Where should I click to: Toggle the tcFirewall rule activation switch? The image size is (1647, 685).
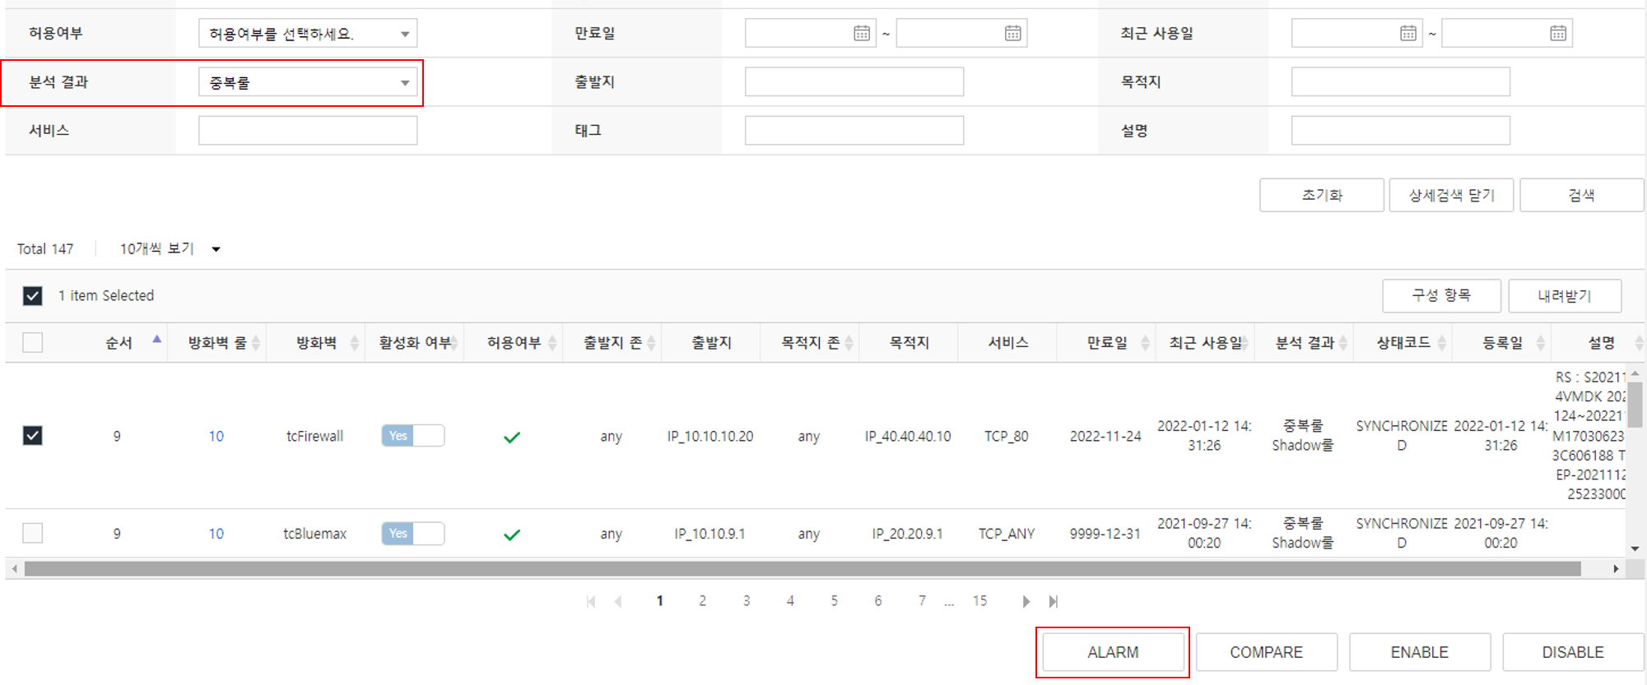pyautogui.click(x=413, y=436)
